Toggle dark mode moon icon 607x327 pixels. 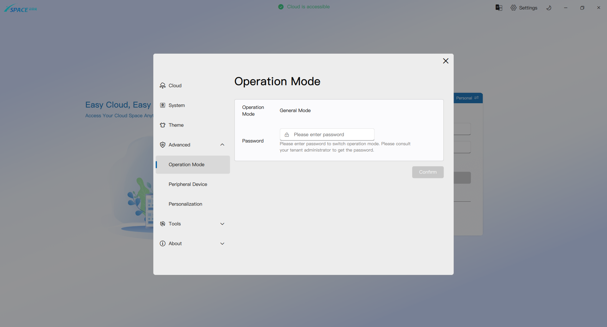tap(549, 8)
